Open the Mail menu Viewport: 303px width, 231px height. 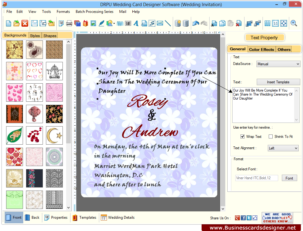pyautogui.click(x=123, y=12)
